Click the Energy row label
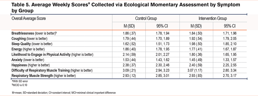 point(28,49)
